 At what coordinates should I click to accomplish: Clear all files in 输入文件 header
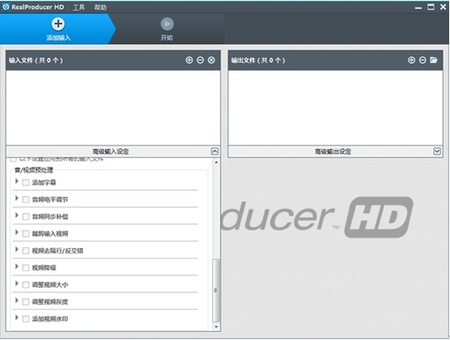[x=211, y=60]
